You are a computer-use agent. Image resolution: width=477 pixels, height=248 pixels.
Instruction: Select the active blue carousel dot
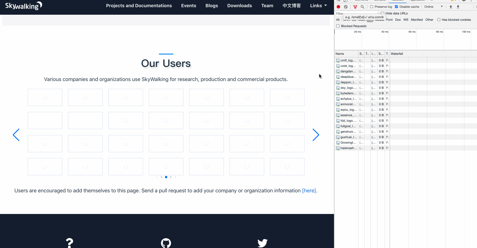coord(166,177)
